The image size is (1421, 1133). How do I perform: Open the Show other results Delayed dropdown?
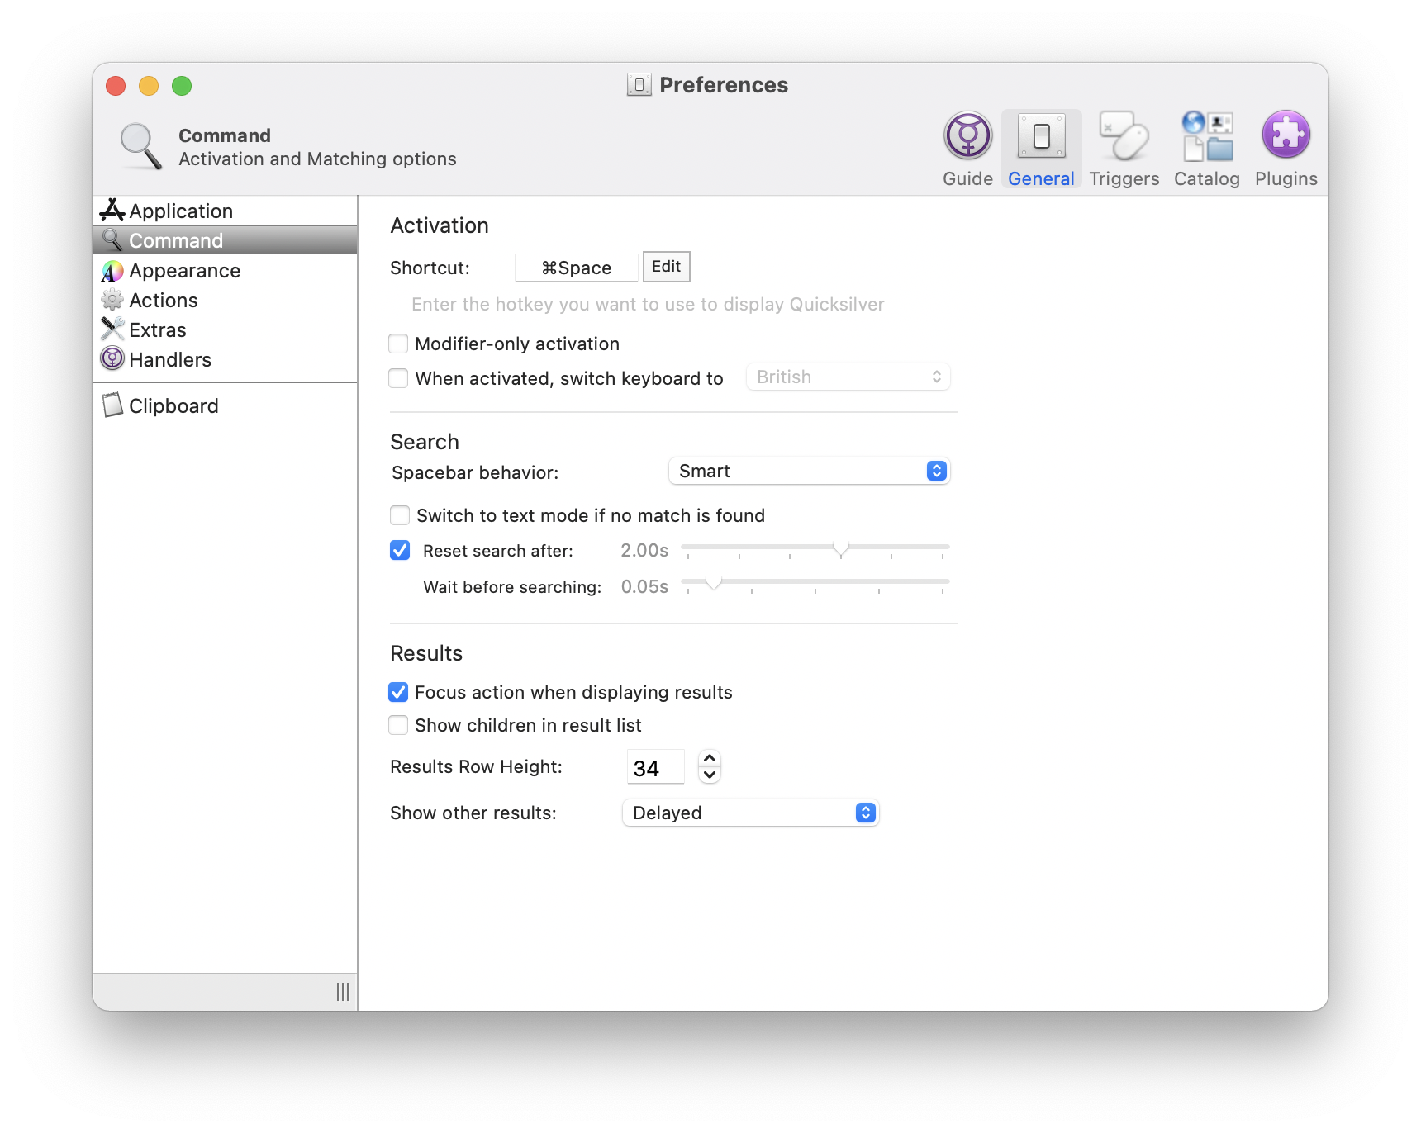pyautogui.click(x=750, y=813)
